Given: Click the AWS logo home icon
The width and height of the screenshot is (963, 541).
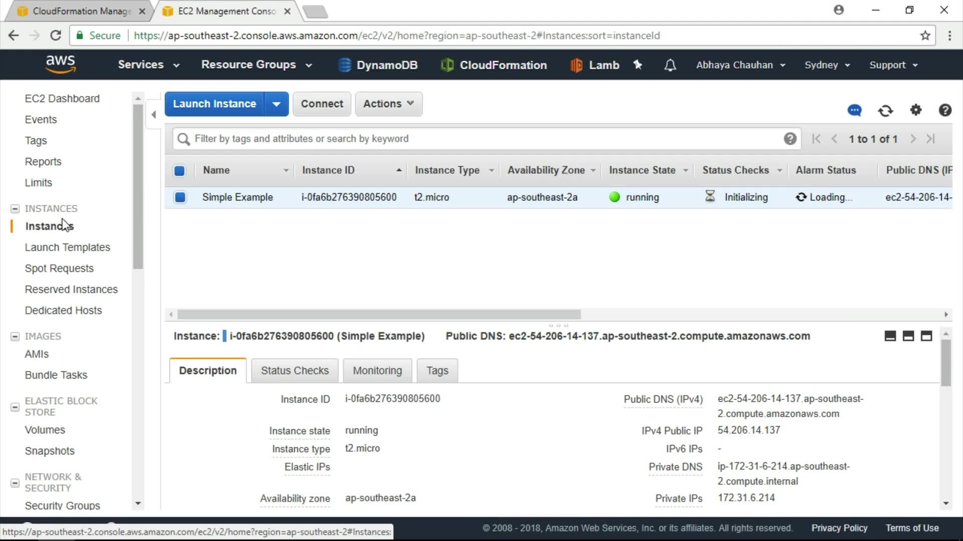Looking at the screenshot, I should [60, 64].
